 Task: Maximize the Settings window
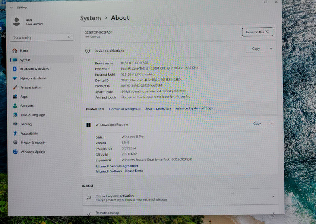(x=265, y=2)
